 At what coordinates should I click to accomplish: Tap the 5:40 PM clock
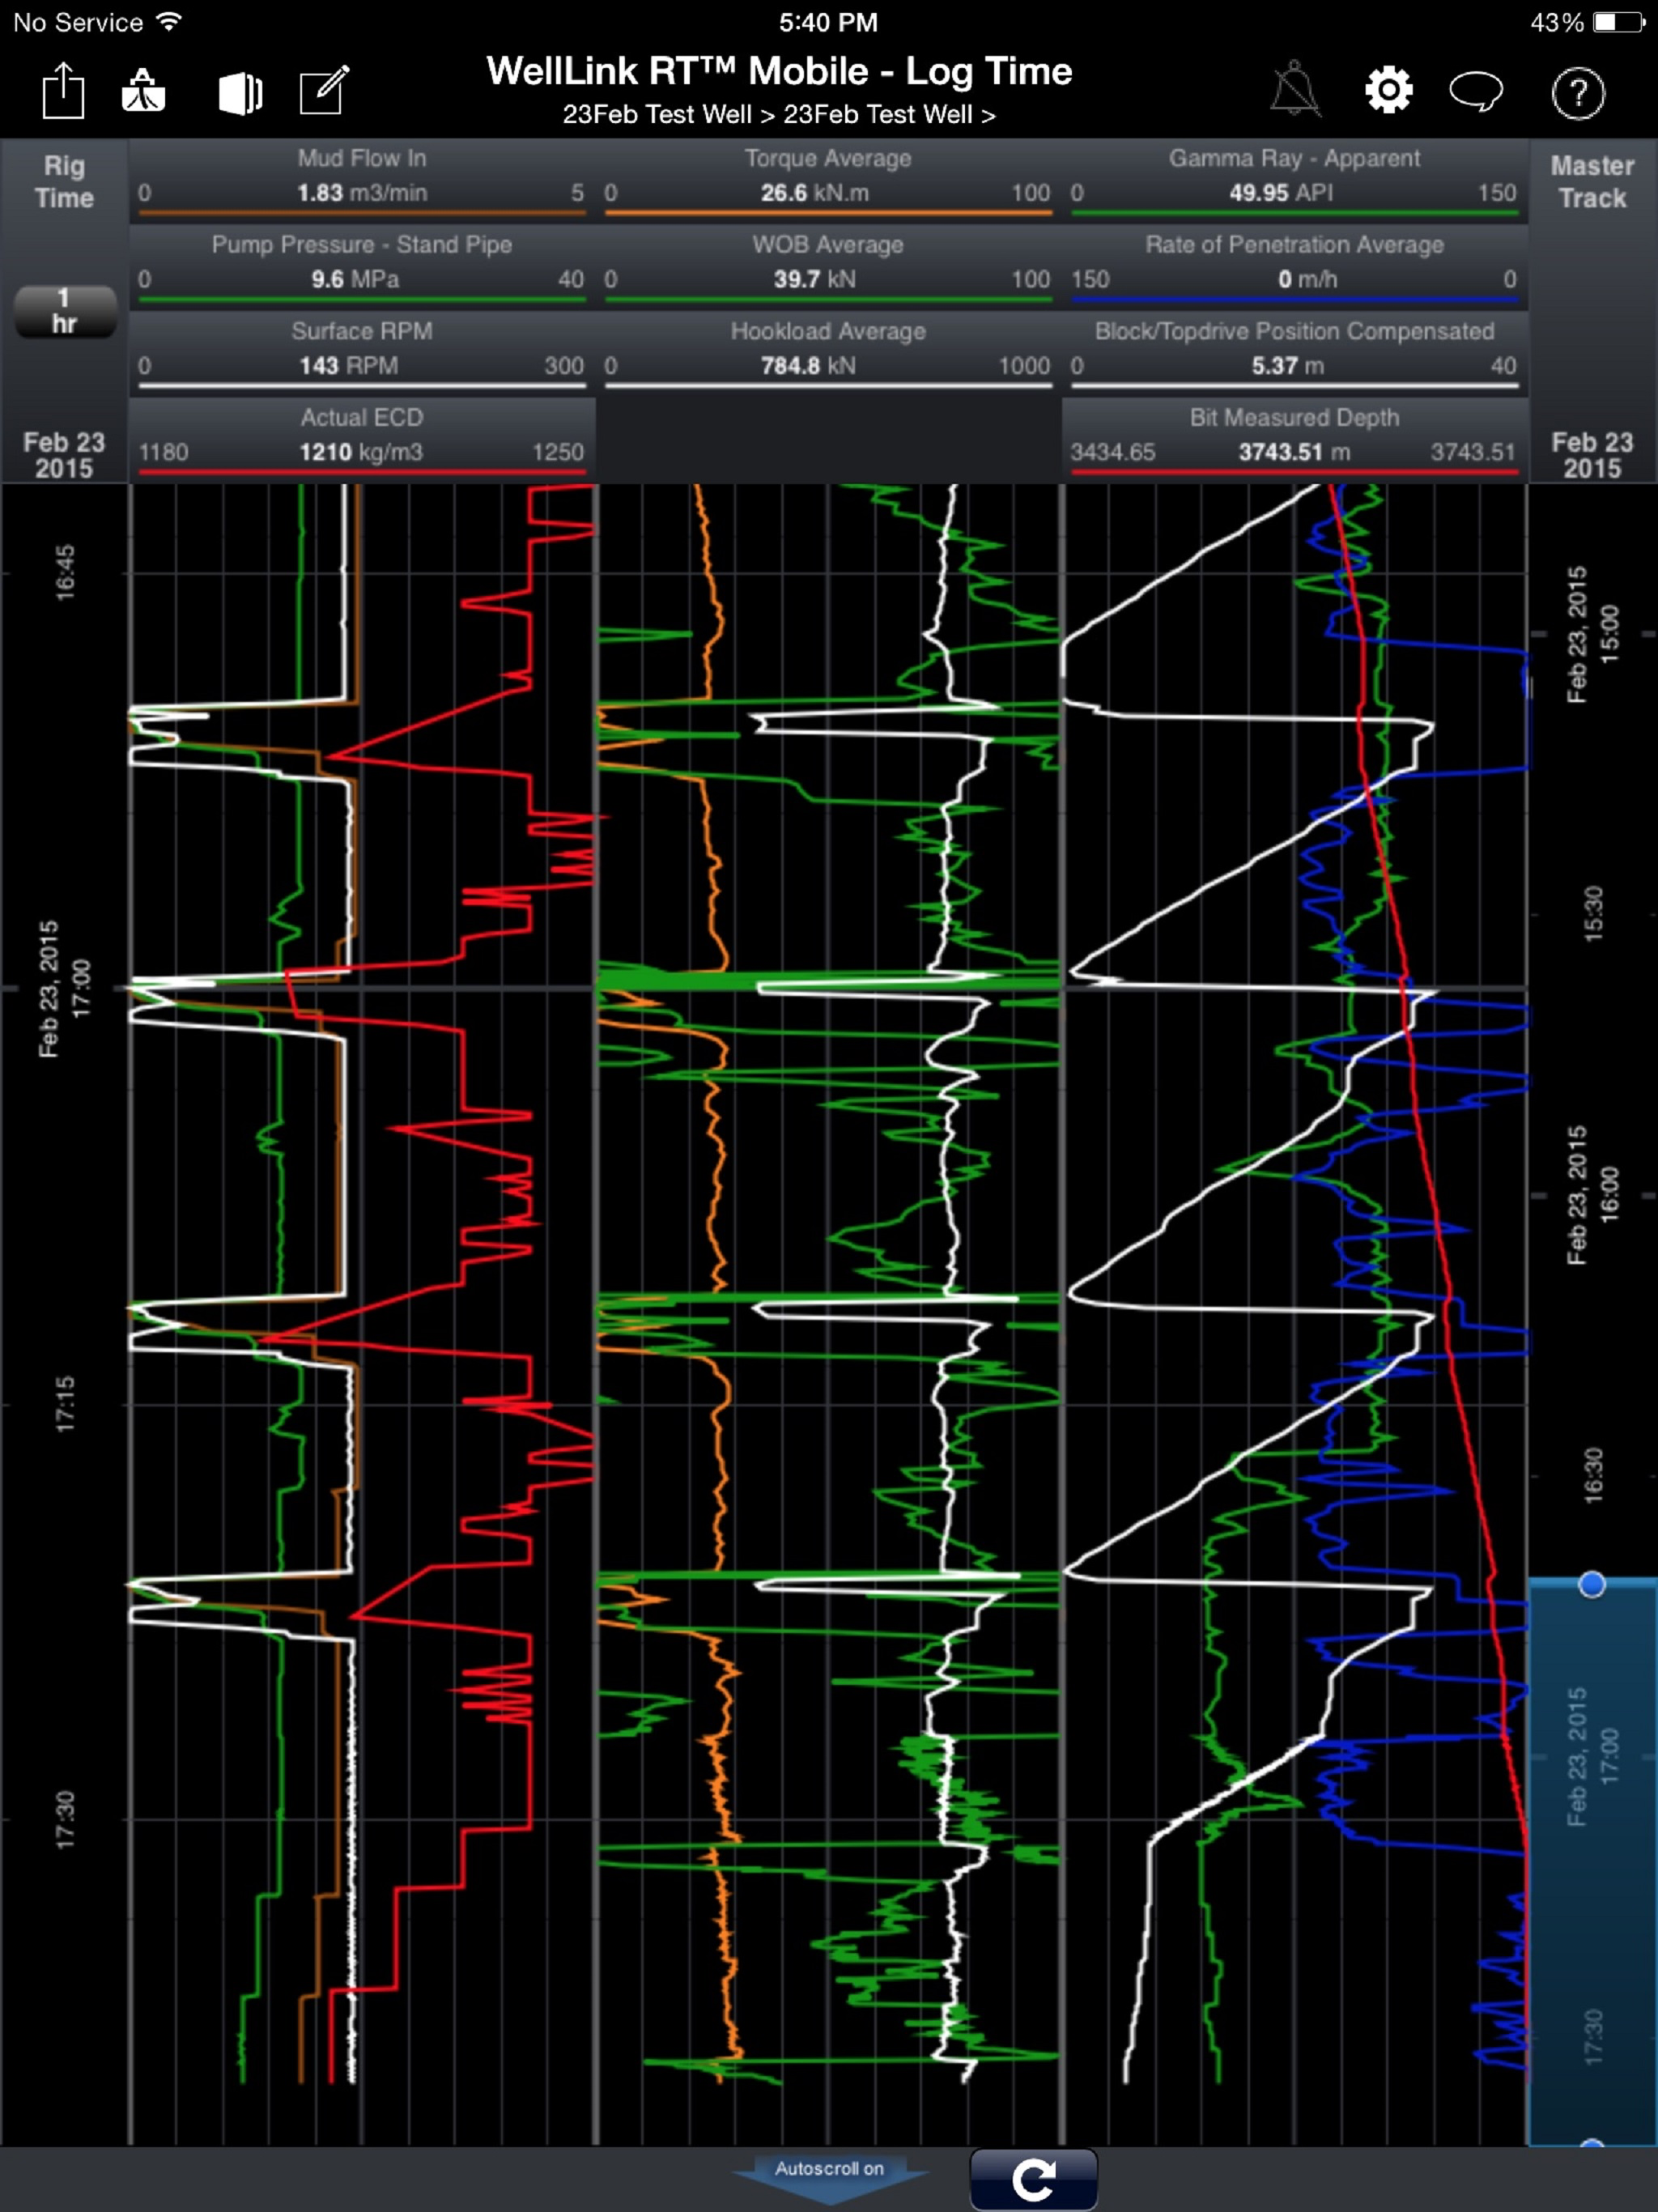click(x=828, y=22)
